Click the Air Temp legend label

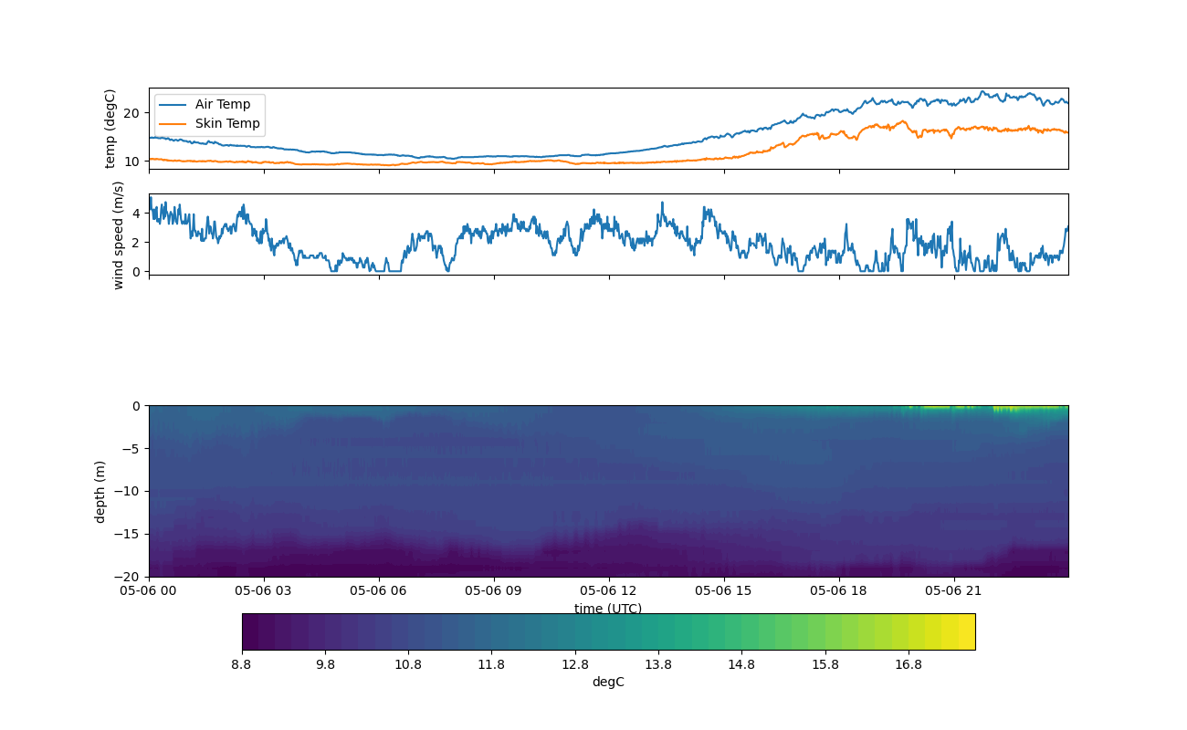[x=222, y=104]
